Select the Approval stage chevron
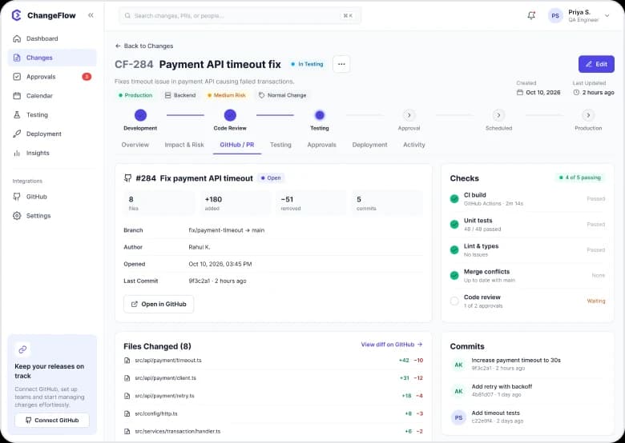625x443 pixels. [409, 115]
